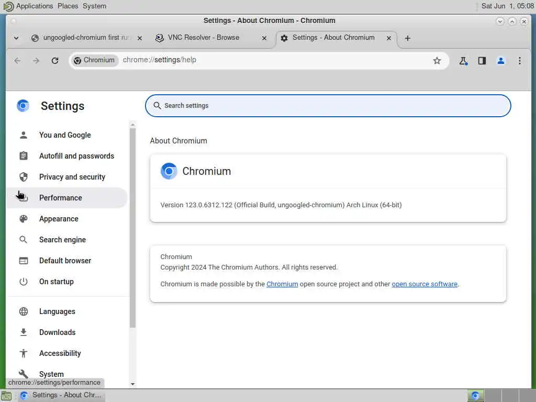The width and height of the screenshot is (536, 402).
Task: Click the window icon for Default browser
Action: pos(23,261)
